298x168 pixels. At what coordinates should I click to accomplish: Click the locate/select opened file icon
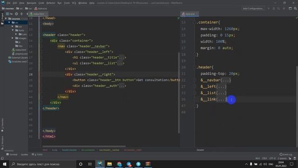[17, 14]
